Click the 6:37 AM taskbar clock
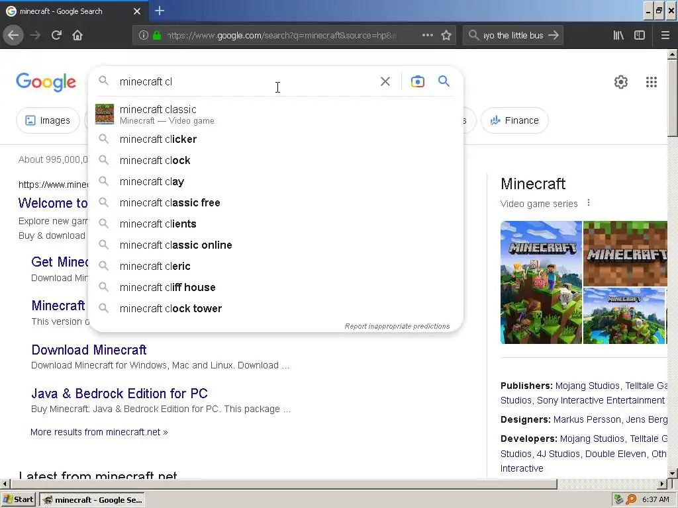 coord(655,500)
